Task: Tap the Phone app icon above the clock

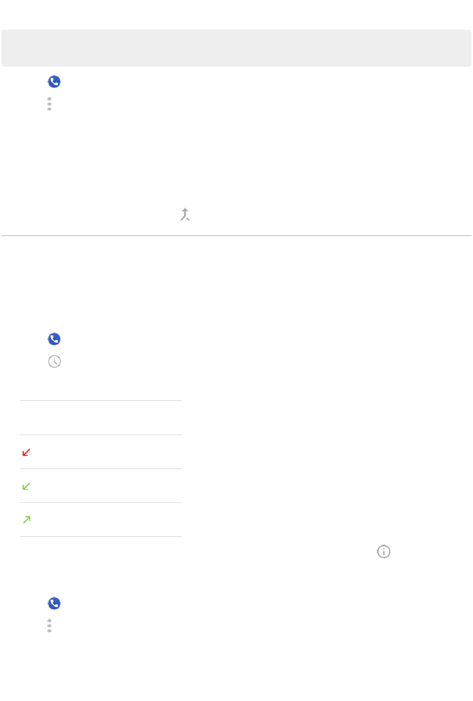Action: [54, 339]
